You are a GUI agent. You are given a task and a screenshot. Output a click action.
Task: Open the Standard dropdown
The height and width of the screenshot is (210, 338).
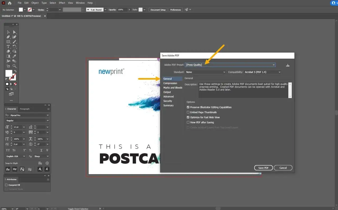pyautogui.click(x=205, y=72)
